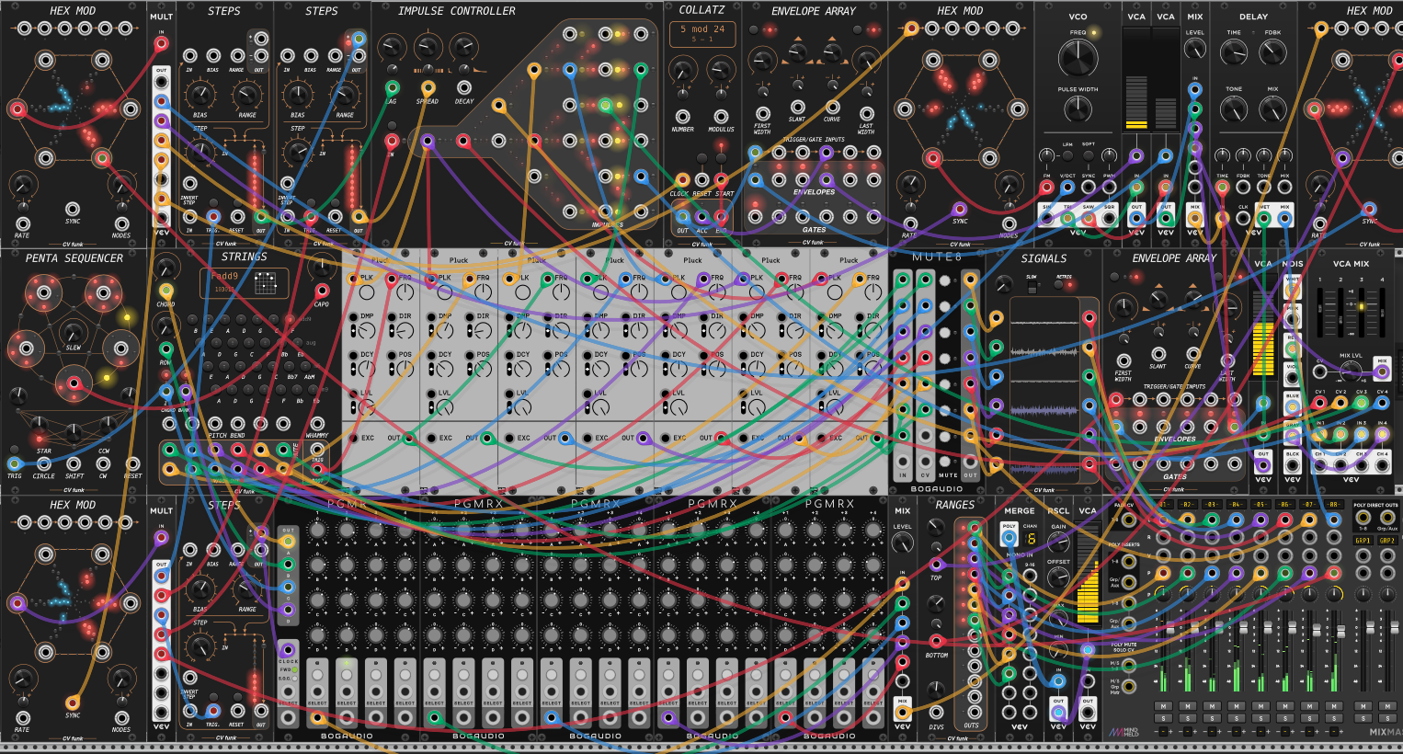Click the VCO SQR output port

pyautogui.click(x=1109, y=218)
